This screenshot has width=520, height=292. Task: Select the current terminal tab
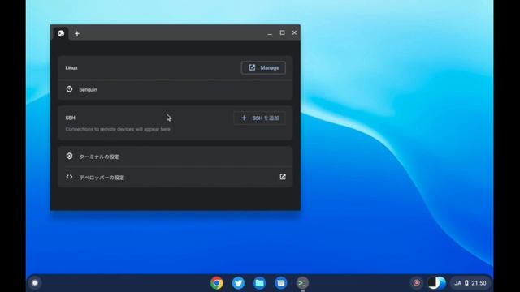61,33
